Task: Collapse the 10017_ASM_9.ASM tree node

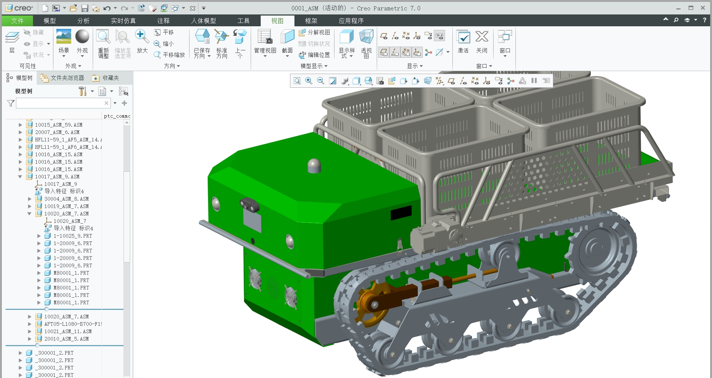Action: tap(20, 177)
